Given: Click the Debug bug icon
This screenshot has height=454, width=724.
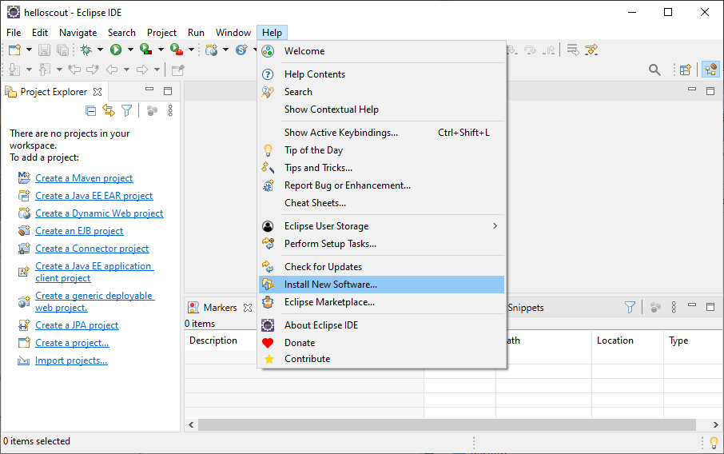Looking at the screenshot, I should click(x=86, y=50).
